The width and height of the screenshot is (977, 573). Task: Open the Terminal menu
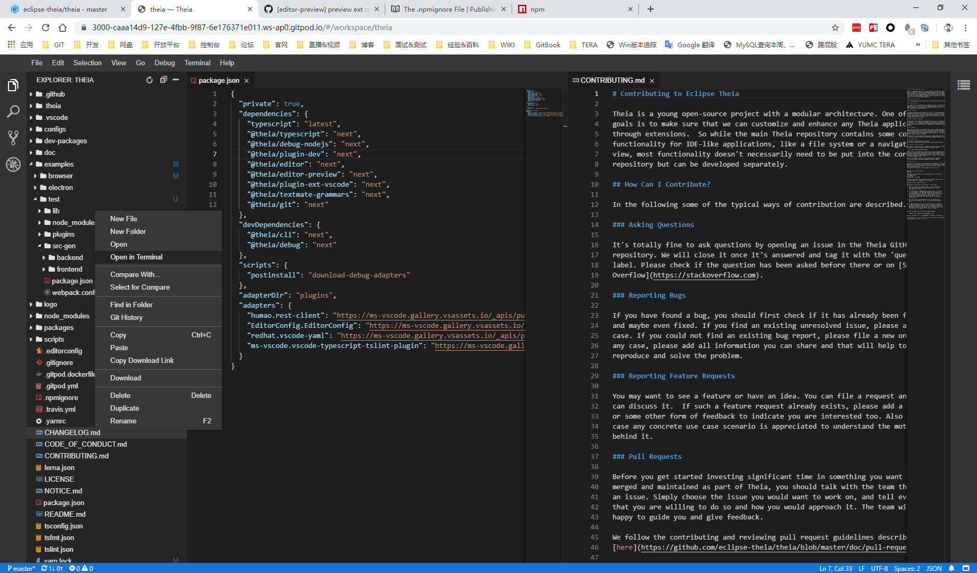click(x=197, y=63)
